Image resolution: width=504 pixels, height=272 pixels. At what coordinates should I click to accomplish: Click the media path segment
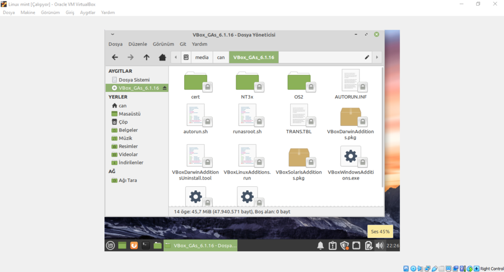(x=202, y=58)
